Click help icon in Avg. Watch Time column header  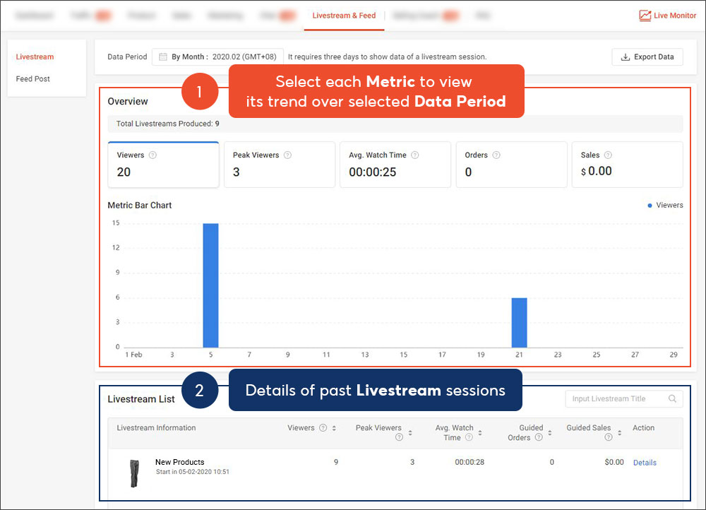(x=469, y=437)
